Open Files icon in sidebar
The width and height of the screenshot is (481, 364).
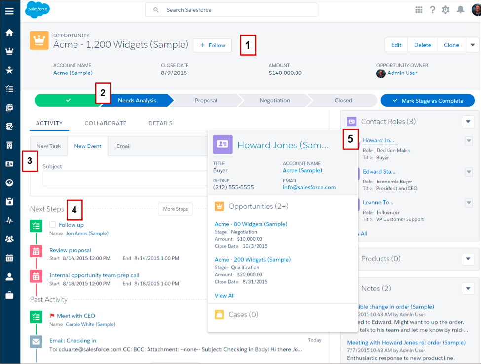point(9,108)
